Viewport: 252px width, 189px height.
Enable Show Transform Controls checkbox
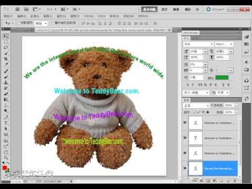tap(52, 23)
